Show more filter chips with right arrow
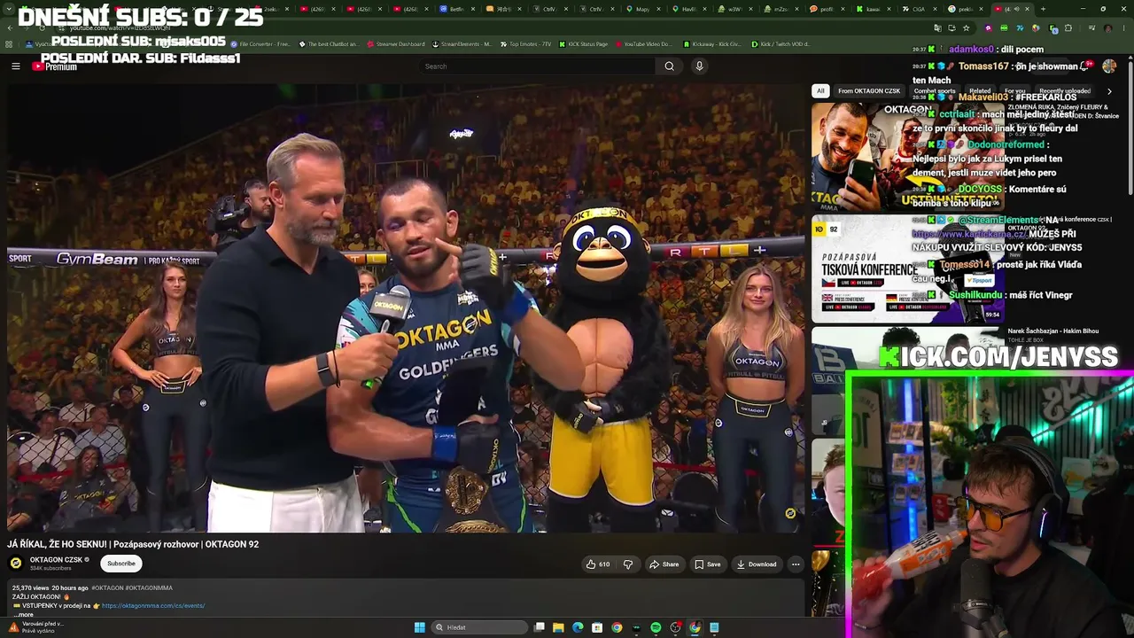The width and height of the screenshot is (1134, 638). pyautogui.click(x=1109, y=90)
